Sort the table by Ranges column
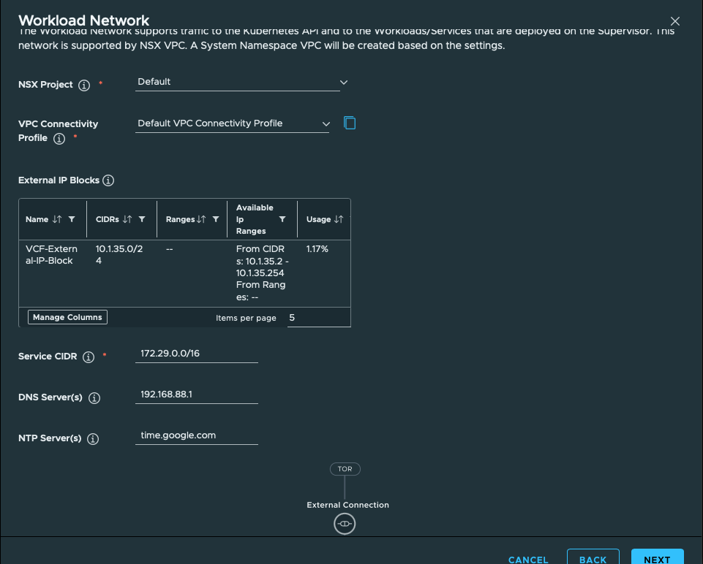The width and height of the screenshot is (703, 564). (201, 219)
